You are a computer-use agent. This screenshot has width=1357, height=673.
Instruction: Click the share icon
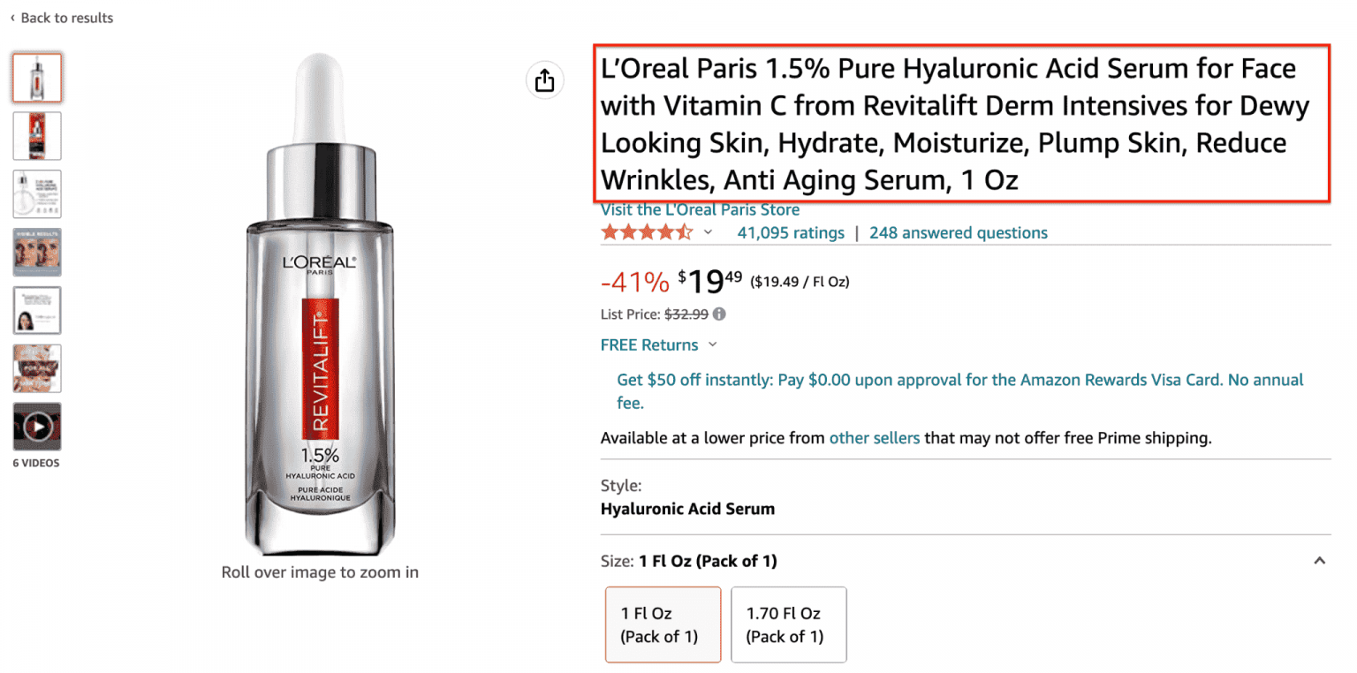544,79
